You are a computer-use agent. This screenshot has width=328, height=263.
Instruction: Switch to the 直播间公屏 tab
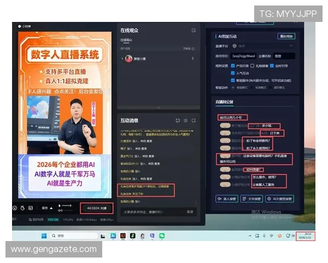pos(224,102)
